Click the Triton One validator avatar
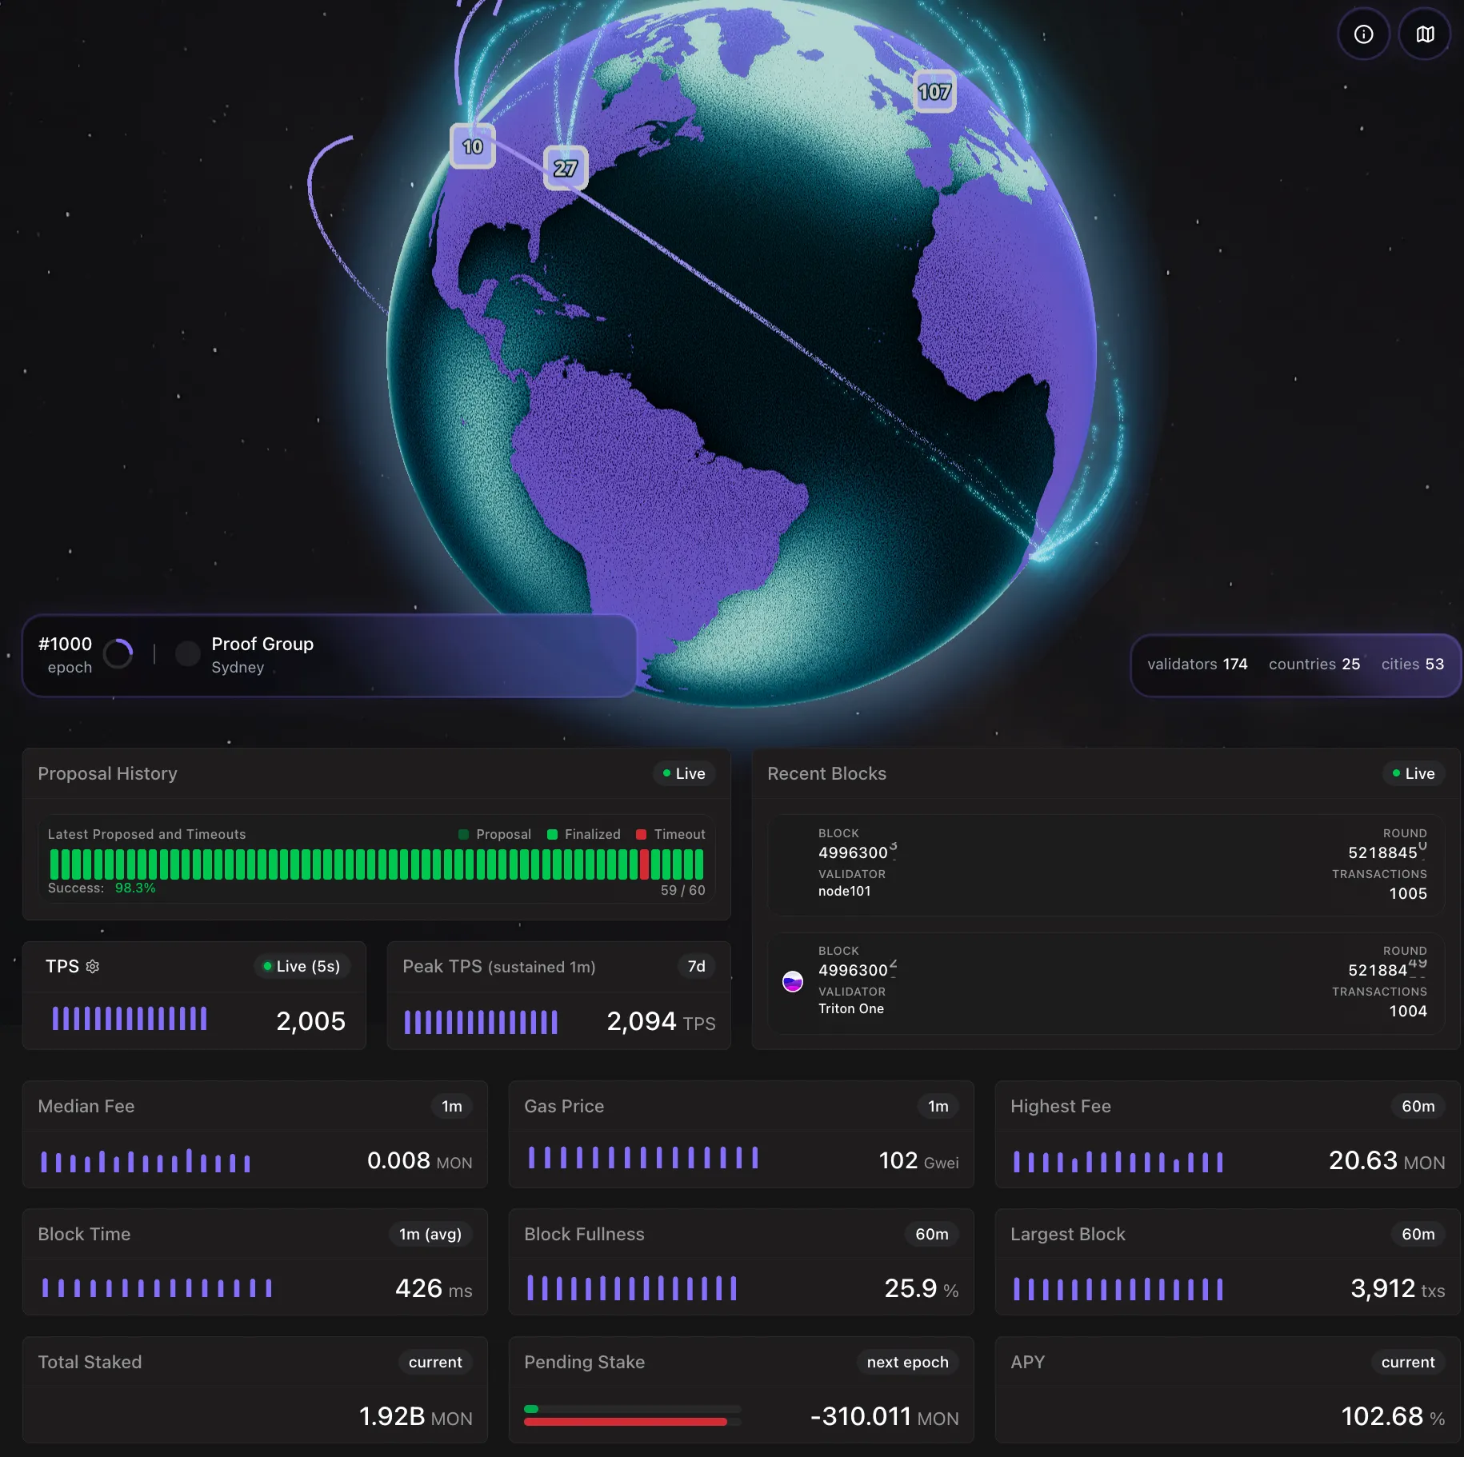1464x1457 pixels. tap(792, 981)
